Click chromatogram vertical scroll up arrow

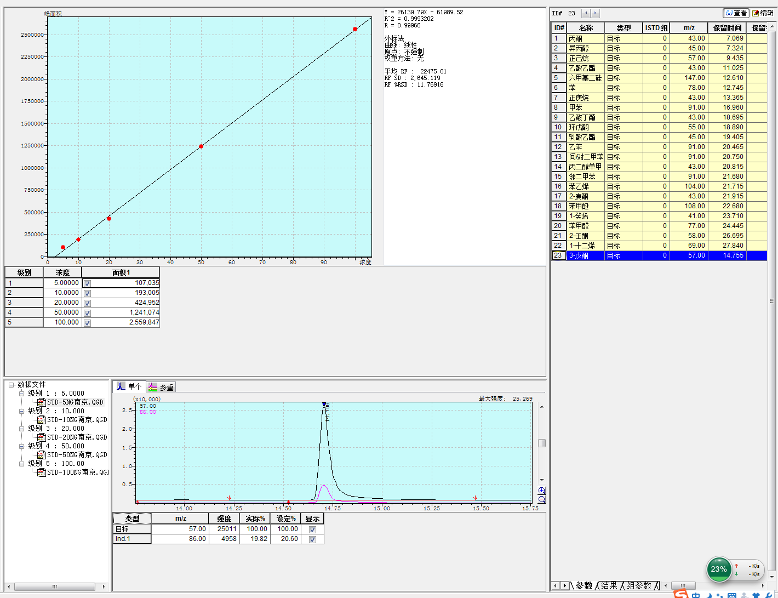click(x=542, y=407)
